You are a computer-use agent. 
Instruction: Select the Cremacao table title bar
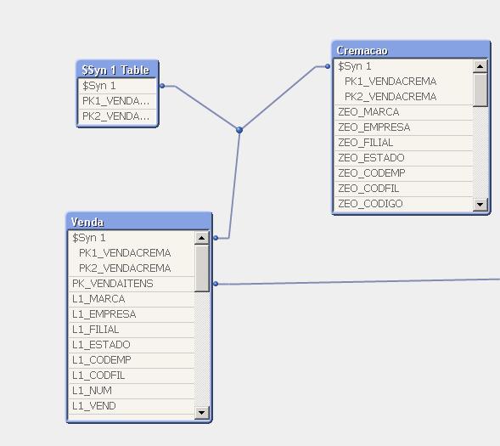(x=411, y=50)
